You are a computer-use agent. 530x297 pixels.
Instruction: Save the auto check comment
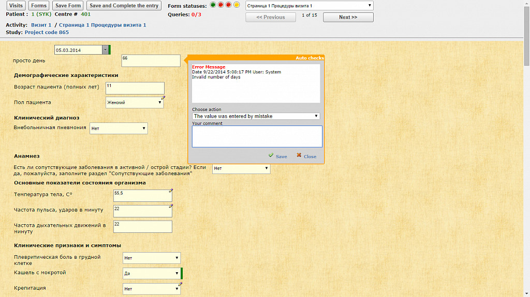coord(278,157)
